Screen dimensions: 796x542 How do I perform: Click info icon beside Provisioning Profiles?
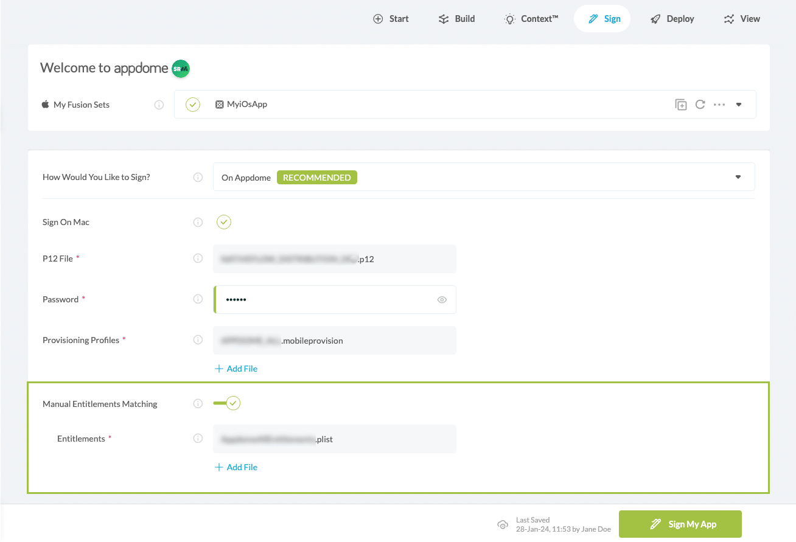coord(198,340)
